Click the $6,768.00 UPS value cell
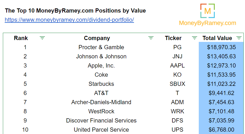245x134 pixels. 221,130
